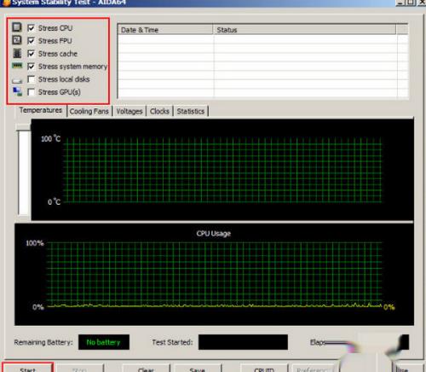This screenshot has height=372, width=426.
Task: Click the Date & Time column header
Action: [x=165, y=30]
